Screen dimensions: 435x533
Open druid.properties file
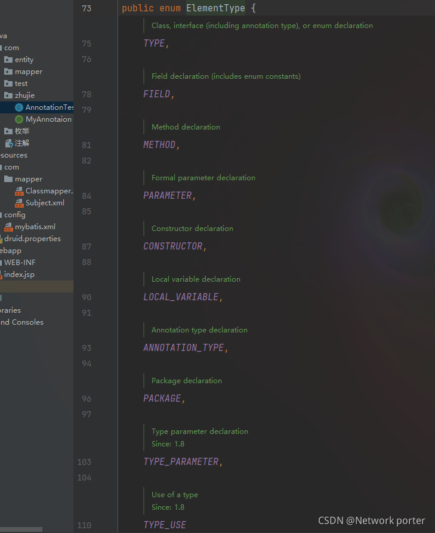32,239
